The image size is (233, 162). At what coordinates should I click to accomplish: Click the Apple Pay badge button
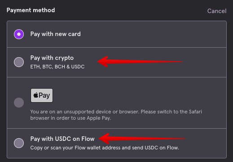click(42, 95)
